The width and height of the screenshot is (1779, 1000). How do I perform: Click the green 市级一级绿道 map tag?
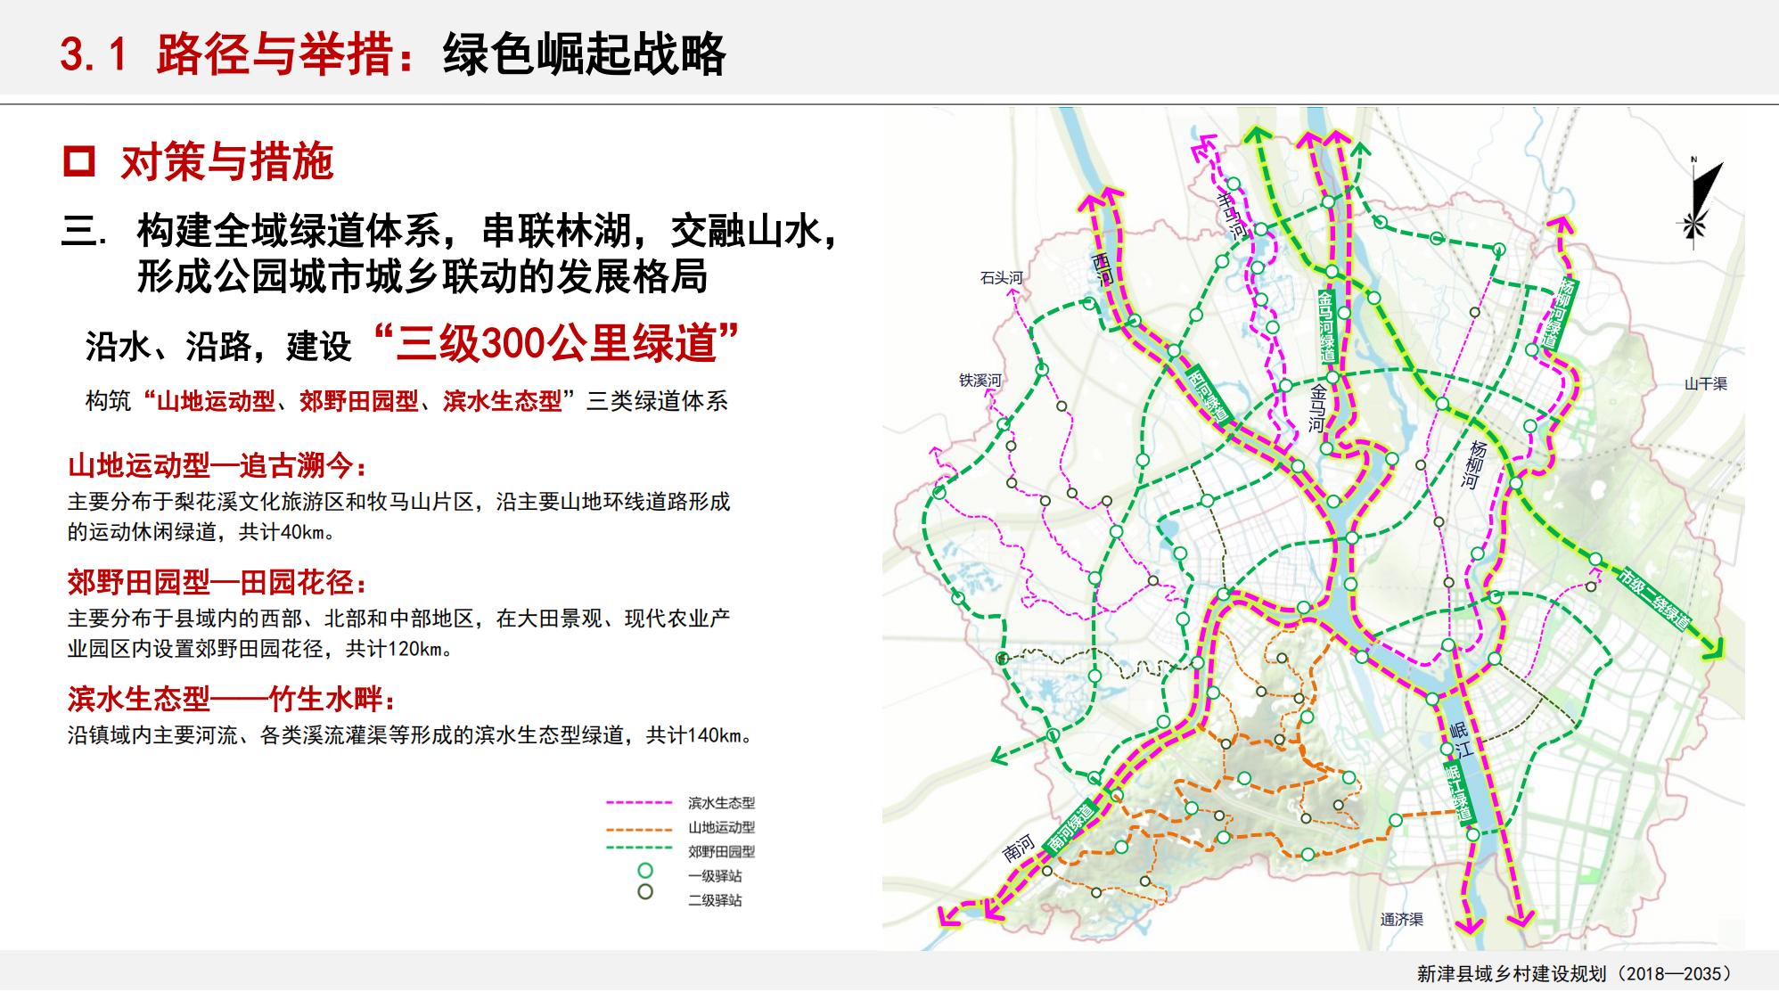coord(1655,600)
